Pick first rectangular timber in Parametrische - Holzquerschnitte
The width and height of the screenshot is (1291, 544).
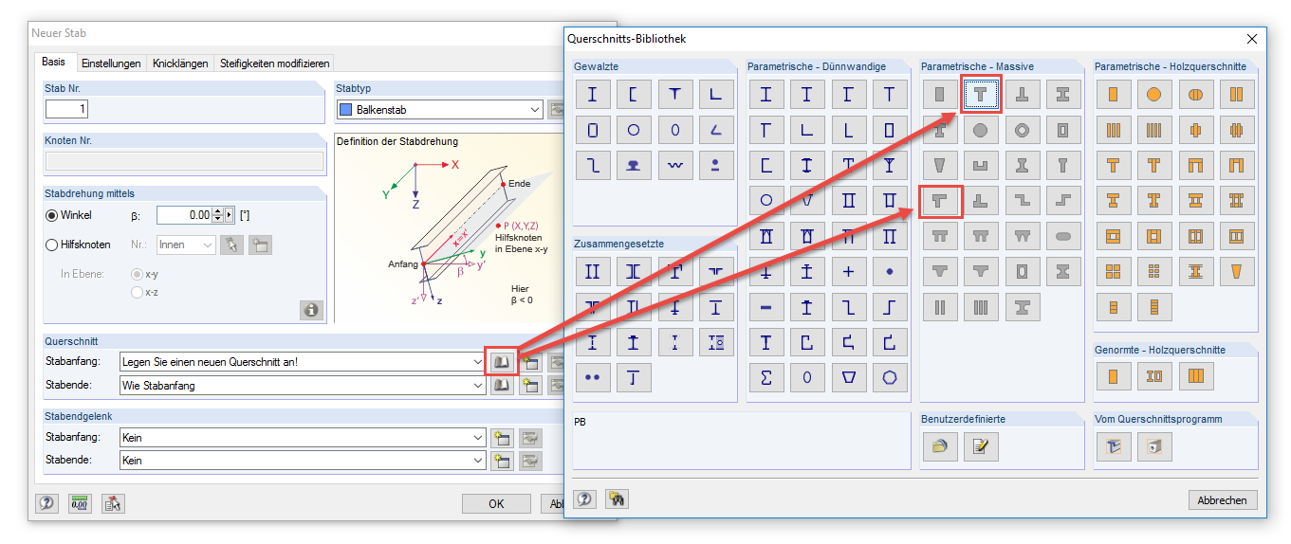[1114, 95]
